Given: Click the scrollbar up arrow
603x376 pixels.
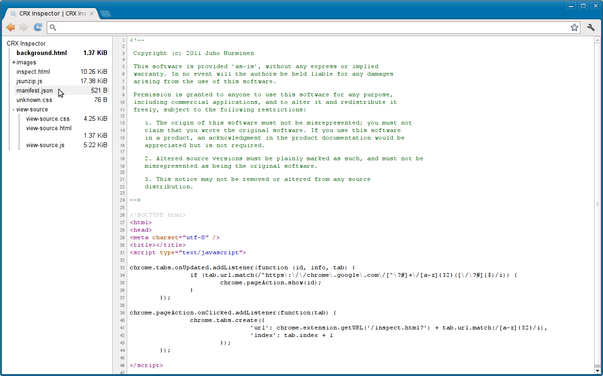Looking at the screenshot, I should tap(597, 39).
